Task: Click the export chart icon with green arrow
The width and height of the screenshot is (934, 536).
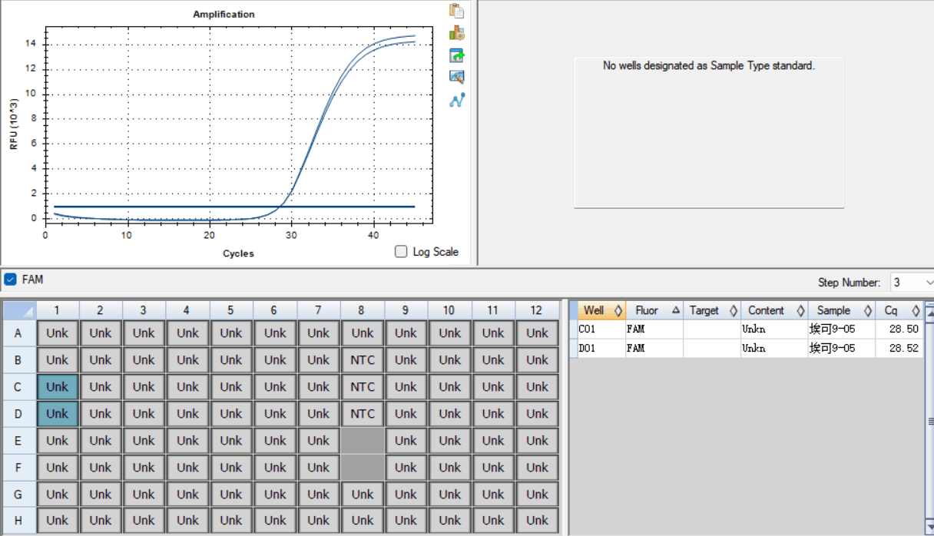Action: click(457, 55)
